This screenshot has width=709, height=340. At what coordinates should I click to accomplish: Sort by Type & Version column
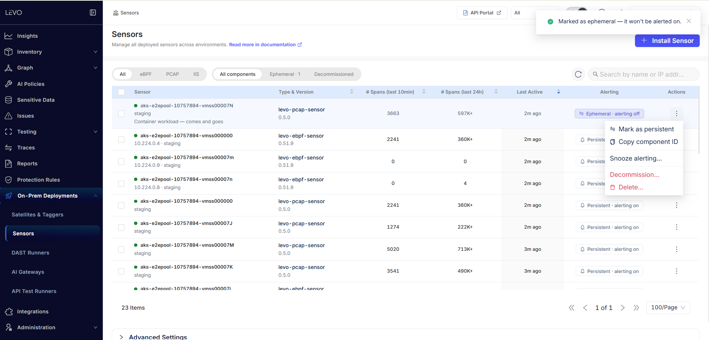352,92
